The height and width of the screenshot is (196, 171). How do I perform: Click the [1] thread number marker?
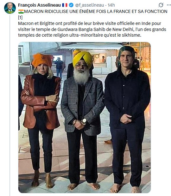pyautogui.click(x=20, y=17)
